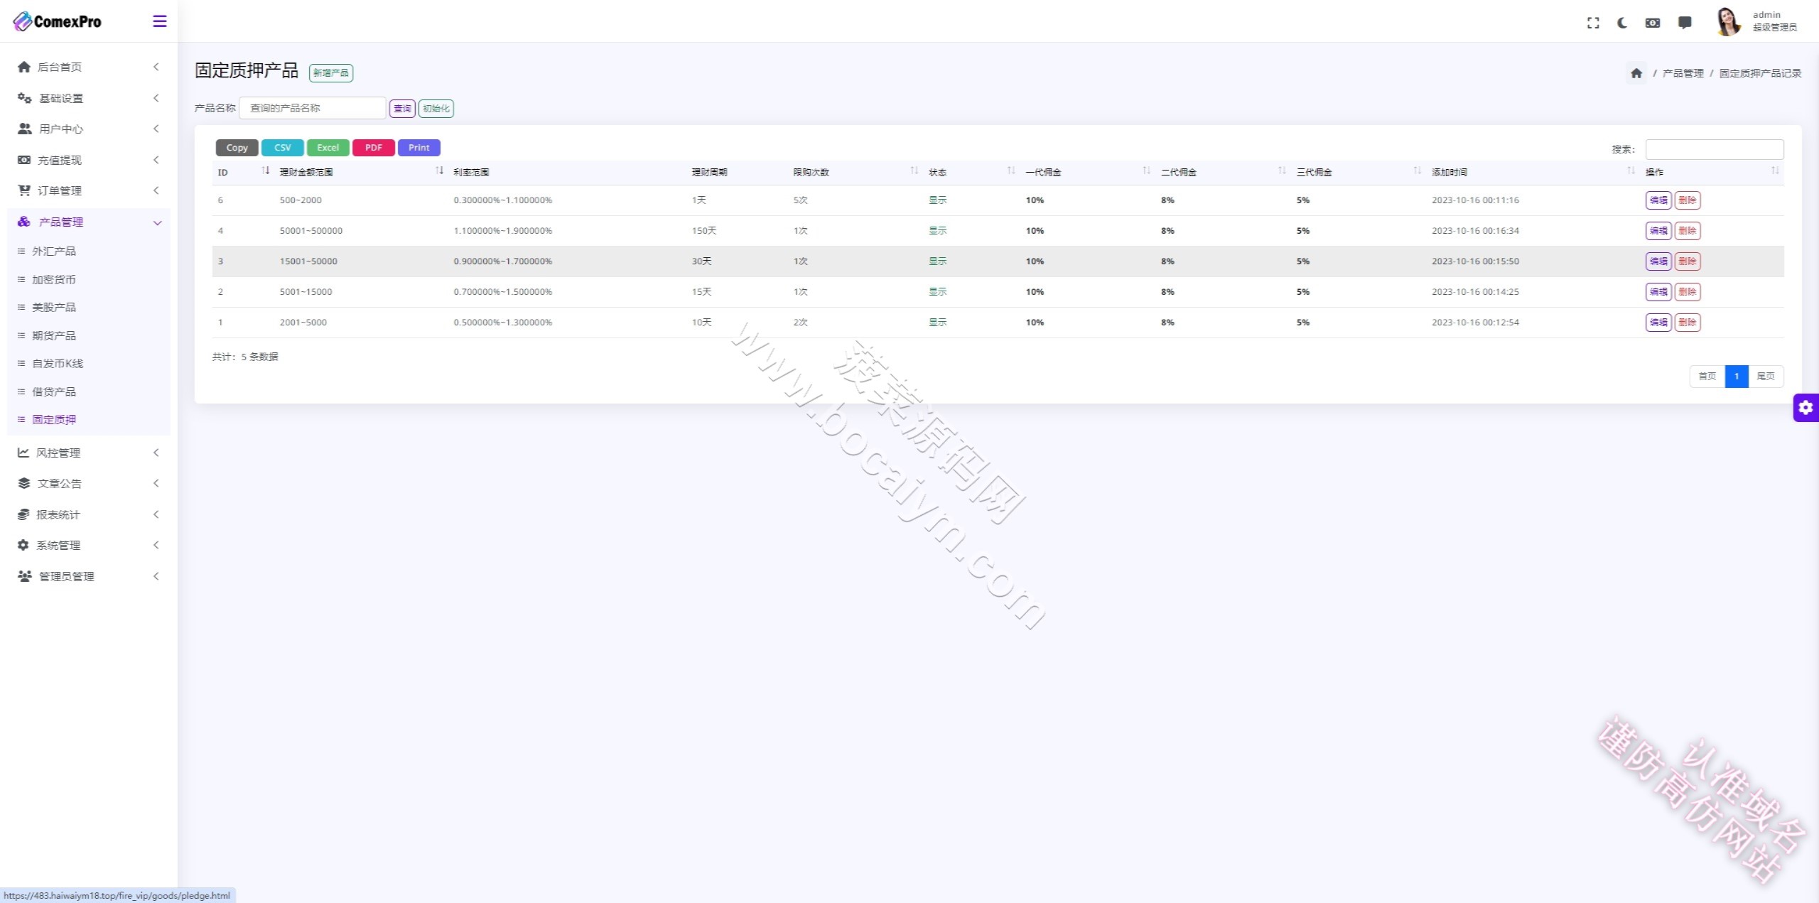Click the 报表统计 coins icon

click(x=23, y=514)
